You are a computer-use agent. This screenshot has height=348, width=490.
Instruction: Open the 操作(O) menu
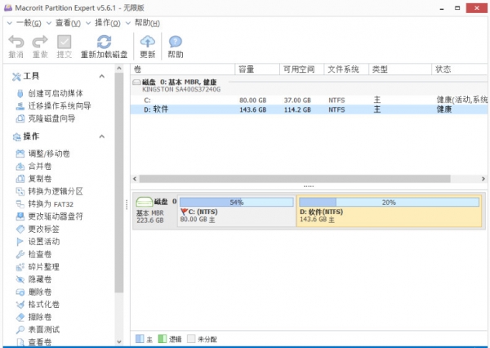pos(107,23)
